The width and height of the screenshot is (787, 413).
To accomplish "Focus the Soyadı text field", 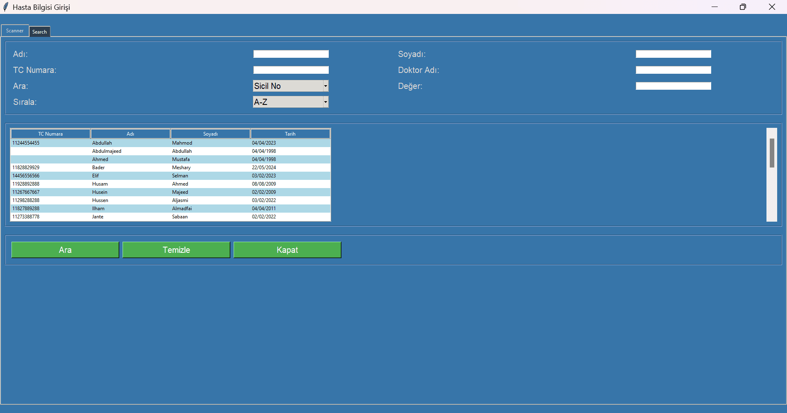I will pyautogui.click(x=673, y=54).
